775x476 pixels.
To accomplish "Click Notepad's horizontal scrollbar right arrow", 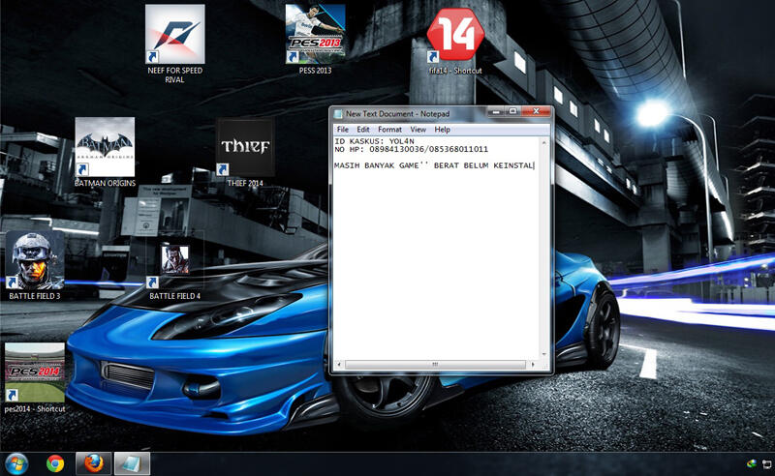I will [x=533, y=365].
